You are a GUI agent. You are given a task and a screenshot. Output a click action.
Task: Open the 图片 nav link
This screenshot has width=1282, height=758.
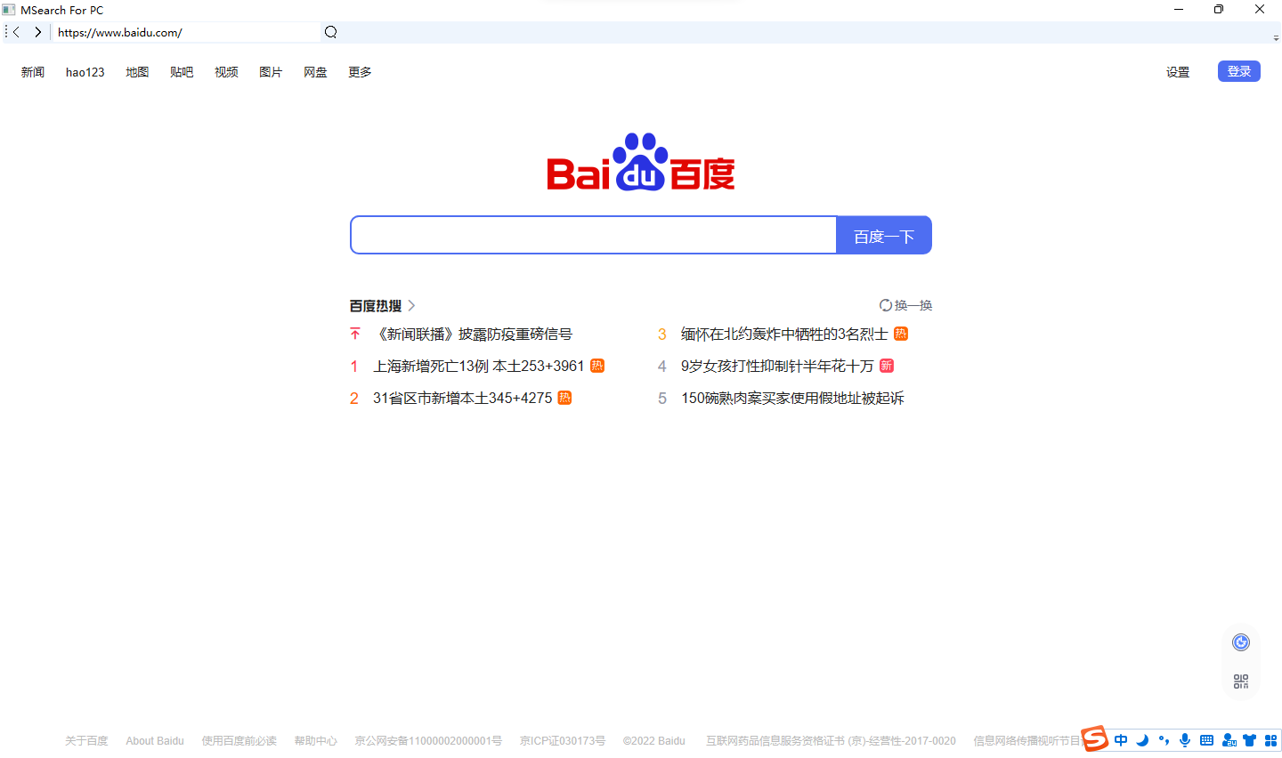[x=271, y=72]
